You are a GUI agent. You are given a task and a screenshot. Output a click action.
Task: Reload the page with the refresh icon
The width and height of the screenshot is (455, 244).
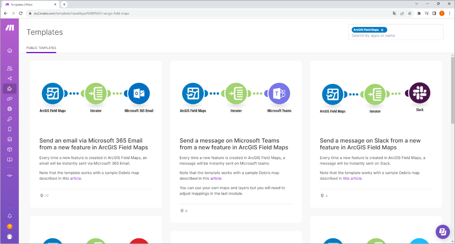pos(21,13)
